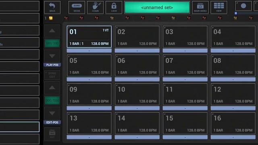258x145 pixels.
Task: Select pattern pad 04
Action: tap(233, 37)
